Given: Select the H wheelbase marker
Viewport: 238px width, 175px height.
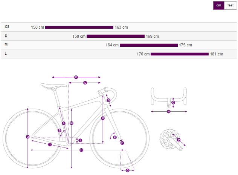Looking at the screenshot, I should [81, 150].
